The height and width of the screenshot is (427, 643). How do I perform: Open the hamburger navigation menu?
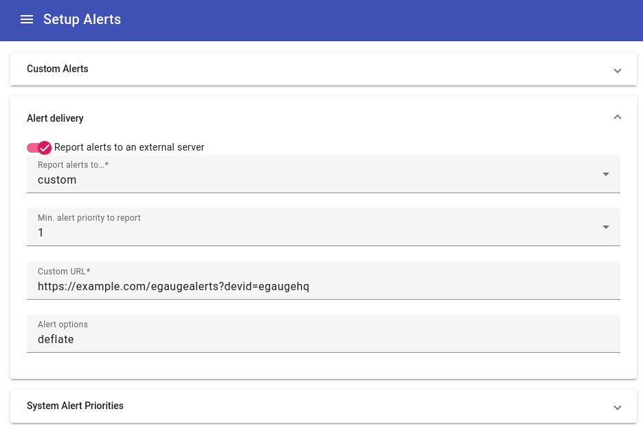click(27, 19)
